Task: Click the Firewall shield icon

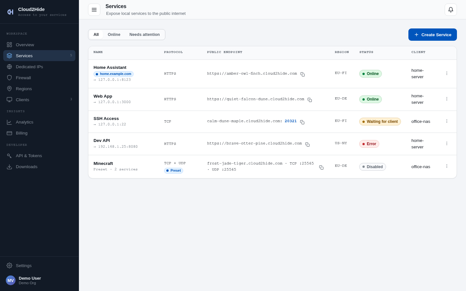Action: tap(9, 78)
